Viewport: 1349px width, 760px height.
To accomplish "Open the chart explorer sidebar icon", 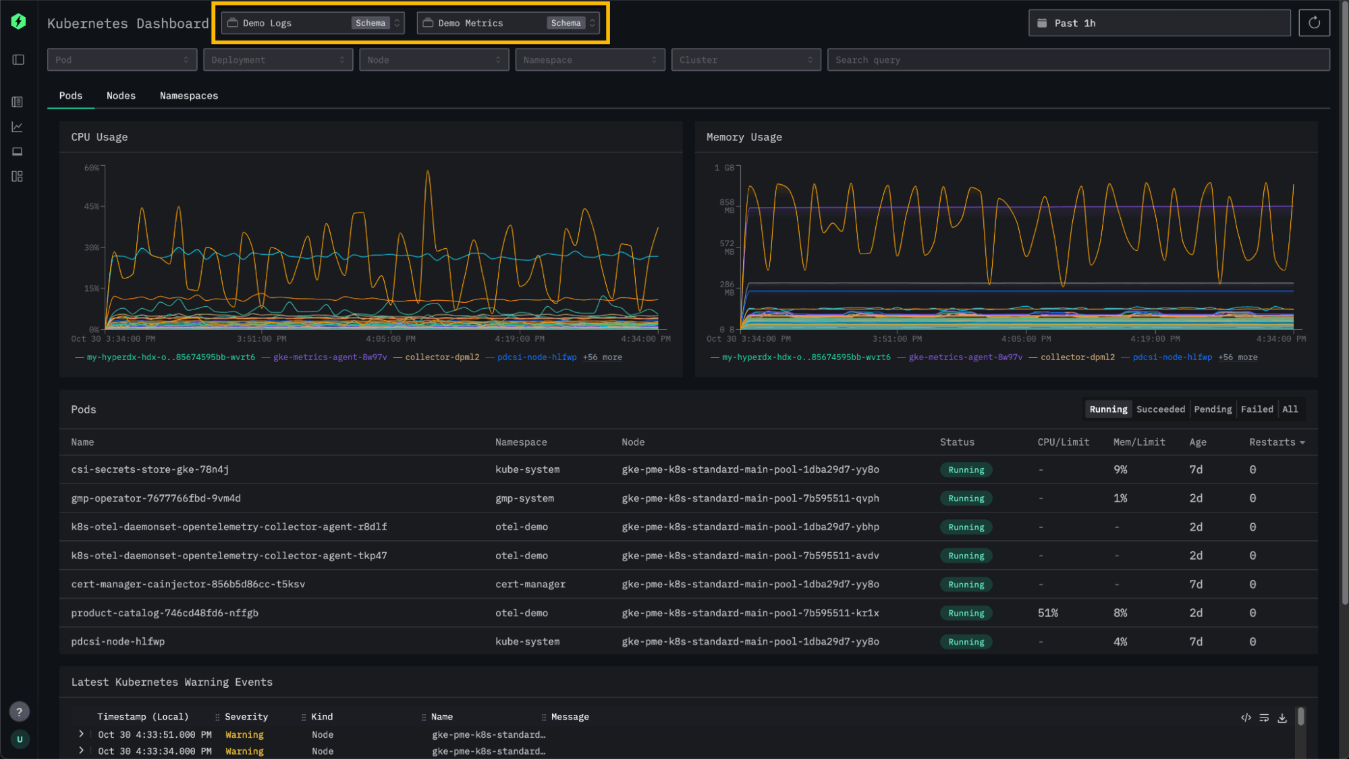I will click(18, 127).
